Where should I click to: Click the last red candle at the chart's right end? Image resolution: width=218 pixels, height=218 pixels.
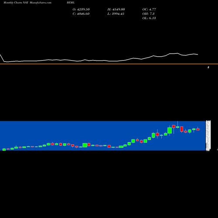(x=198, y=129)
